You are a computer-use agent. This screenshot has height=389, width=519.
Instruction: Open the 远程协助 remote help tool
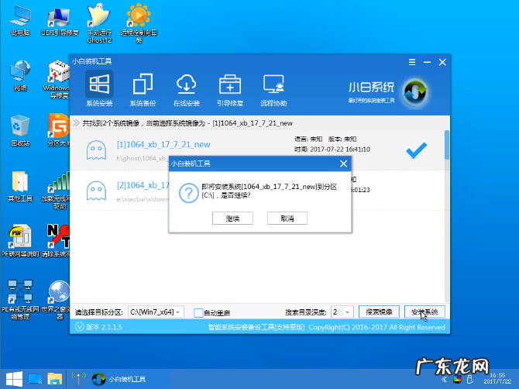(273, 88)
